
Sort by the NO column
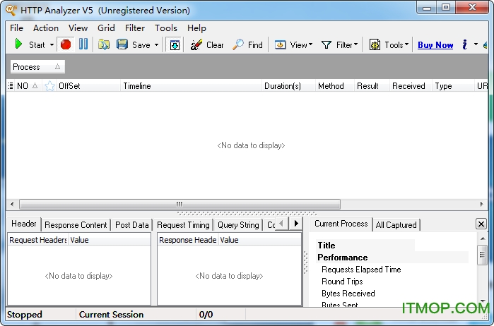[x=28, y=85]
